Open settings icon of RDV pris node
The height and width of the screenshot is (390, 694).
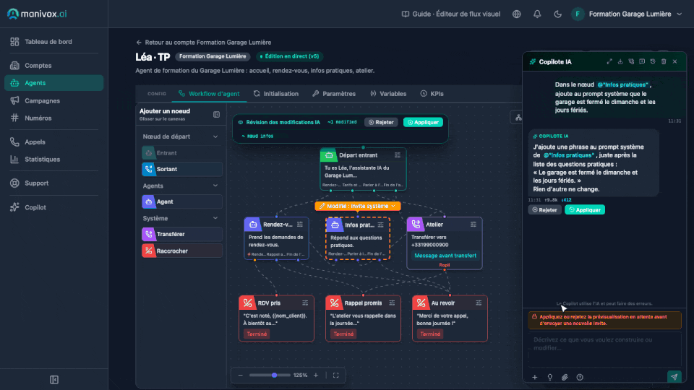[x=305, y=303]
